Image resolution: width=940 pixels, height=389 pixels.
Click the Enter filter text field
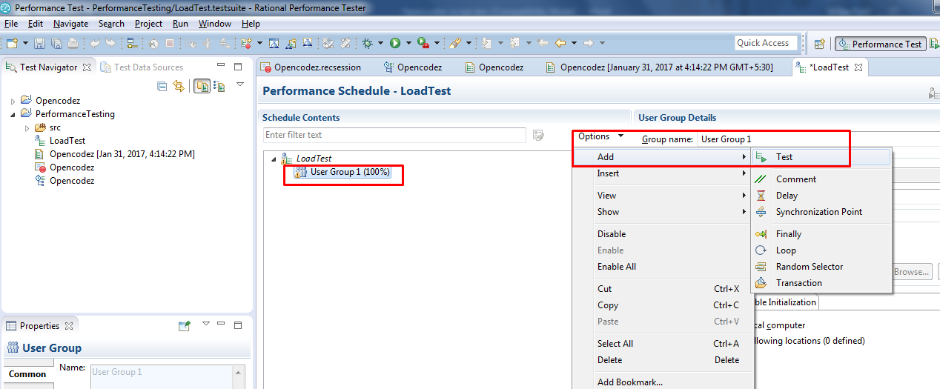pyautogui.click(x=394, y=135)
